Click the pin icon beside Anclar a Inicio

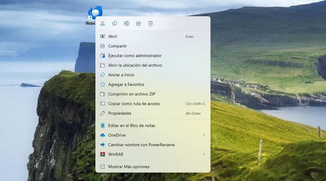click(102, 75)
